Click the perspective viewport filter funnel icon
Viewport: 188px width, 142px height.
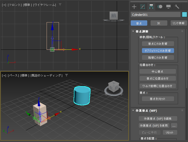pyautogui.click(x=66, y=75)
